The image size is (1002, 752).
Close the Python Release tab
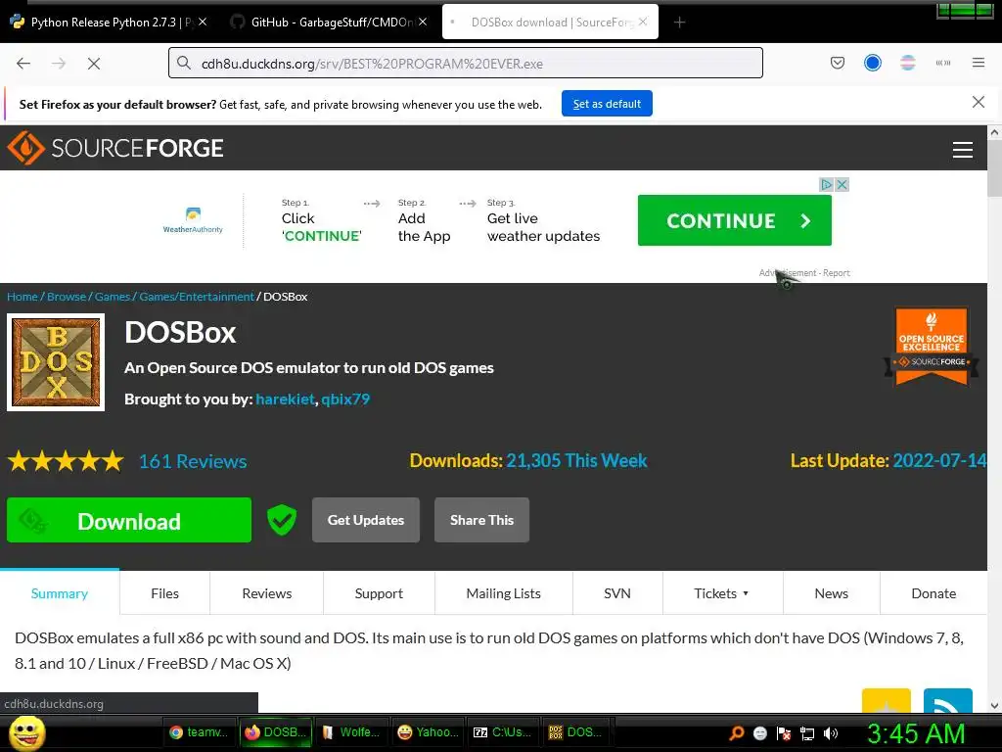pyautogui.click(x=202, y=22)
